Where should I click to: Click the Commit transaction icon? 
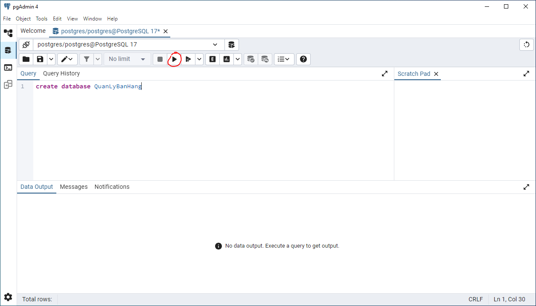coord(251,59)
